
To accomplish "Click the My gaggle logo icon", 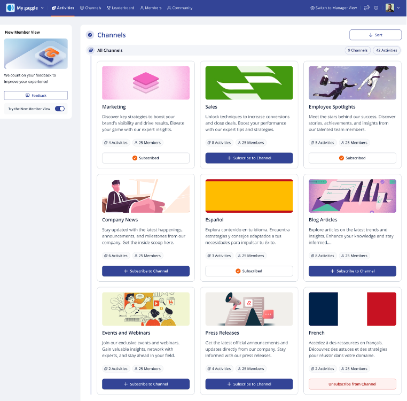I will [10, 8].
